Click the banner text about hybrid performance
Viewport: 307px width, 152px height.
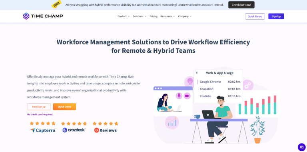pyautogui.click(x=144, y=5)
